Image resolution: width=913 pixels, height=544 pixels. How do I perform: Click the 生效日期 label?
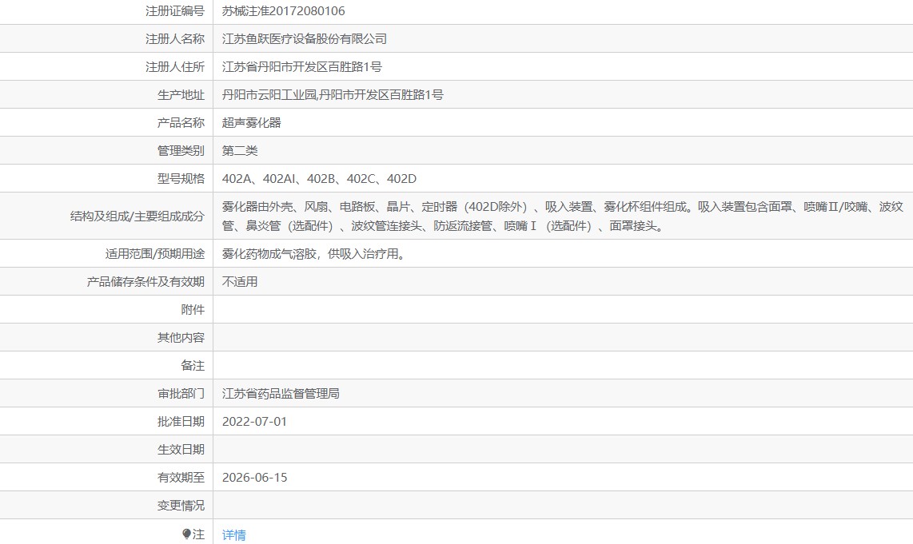[x=181, y=449]
